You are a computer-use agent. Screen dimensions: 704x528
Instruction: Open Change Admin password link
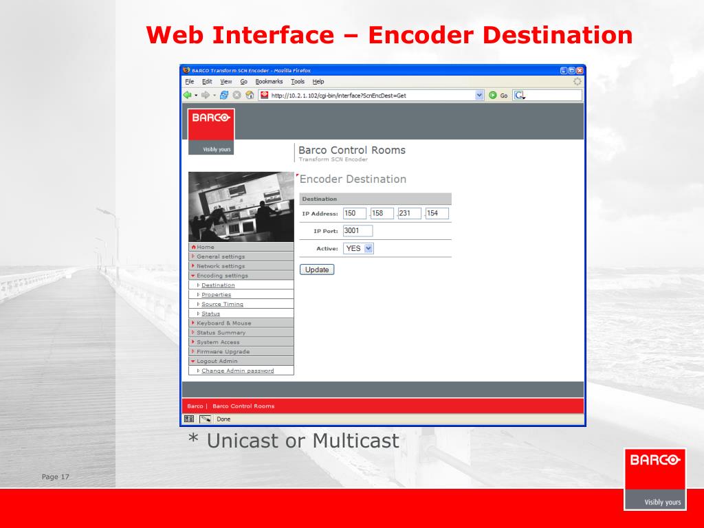point(237,371)
